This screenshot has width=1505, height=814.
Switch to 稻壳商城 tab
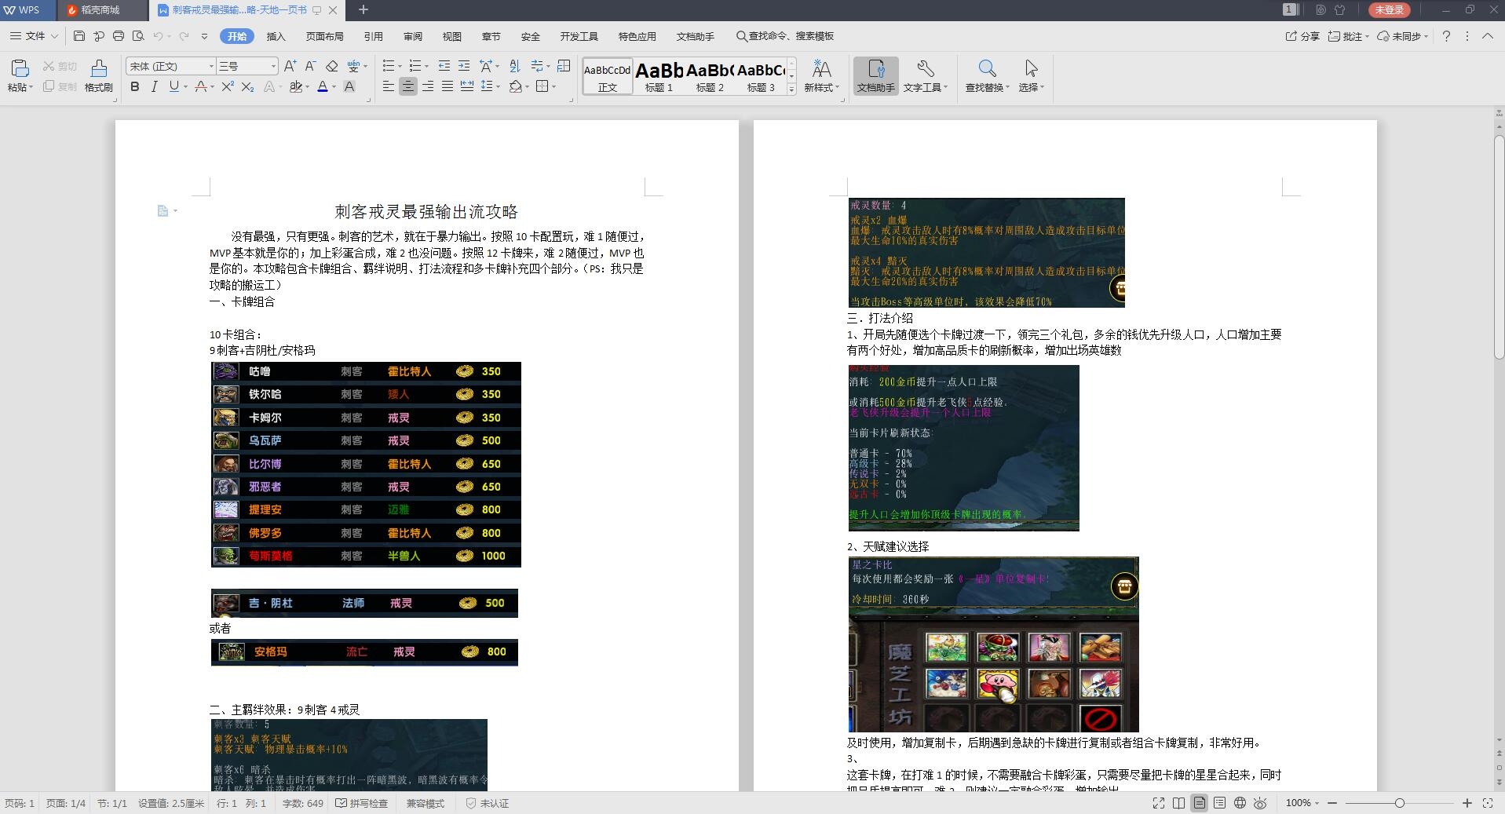click(100, 9)
